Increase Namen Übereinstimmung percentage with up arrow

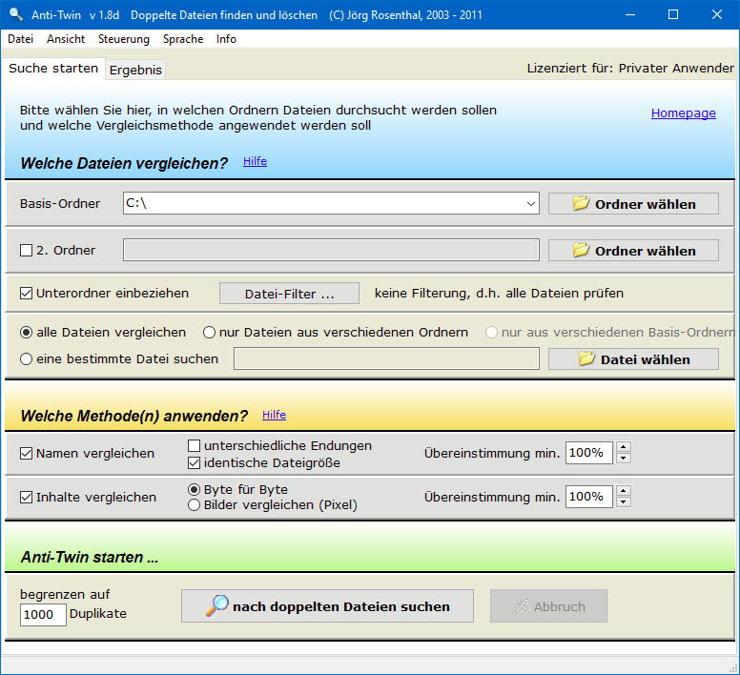pyautogui.click(x=624, y=447)
